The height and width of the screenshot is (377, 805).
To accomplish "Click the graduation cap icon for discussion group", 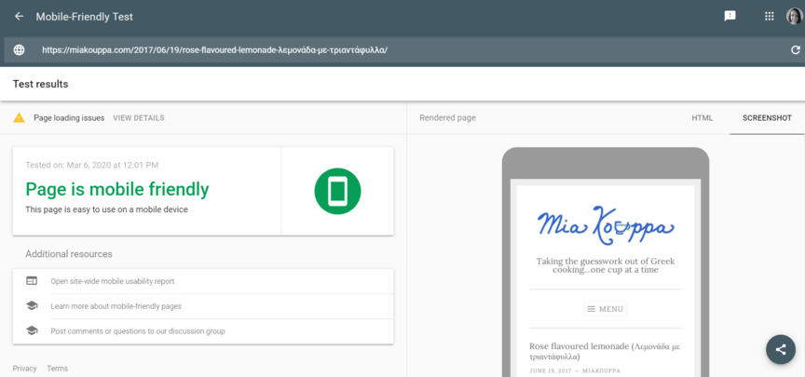I will pos(32,330).
